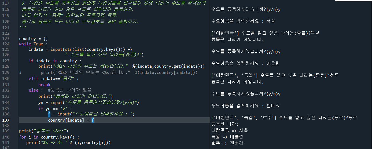Click the 'elif indata=="종료" :' line

point(54,79)
